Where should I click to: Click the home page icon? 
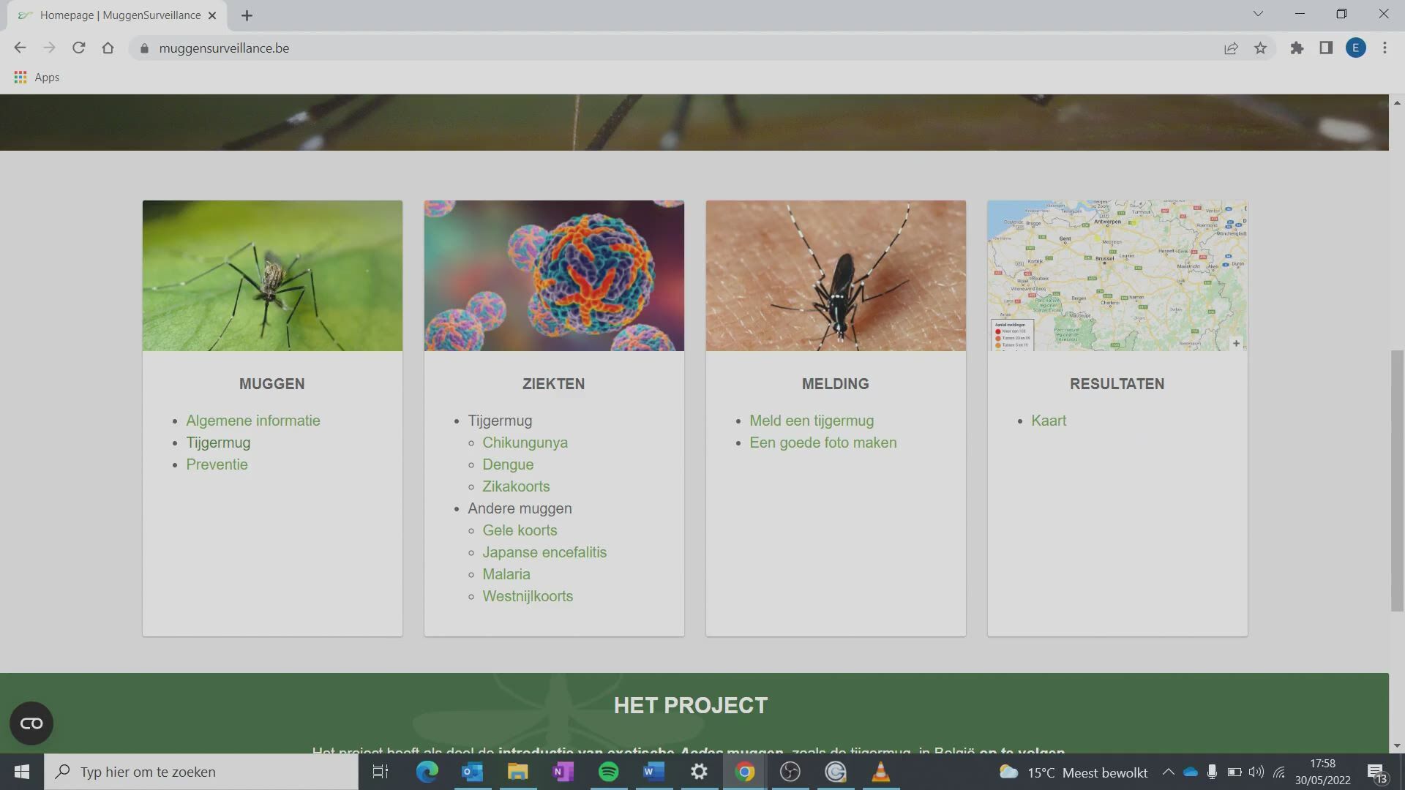pyautogui.click(x=108, y=48)
